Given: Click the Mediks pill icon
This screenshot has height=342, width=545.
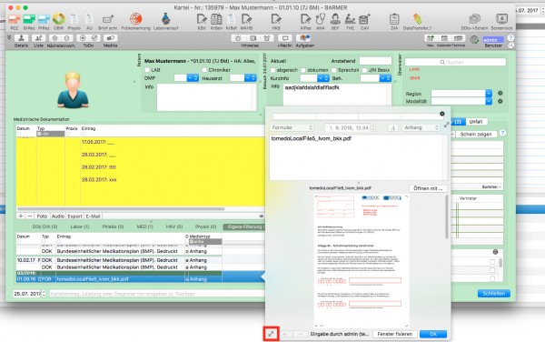Looking at the screenshot, I should point(110,38).
